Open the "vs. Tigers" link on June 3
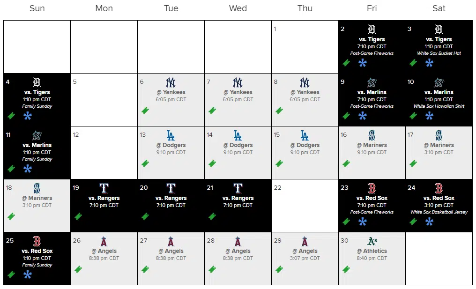476x289 pixels. pos(439,39)
